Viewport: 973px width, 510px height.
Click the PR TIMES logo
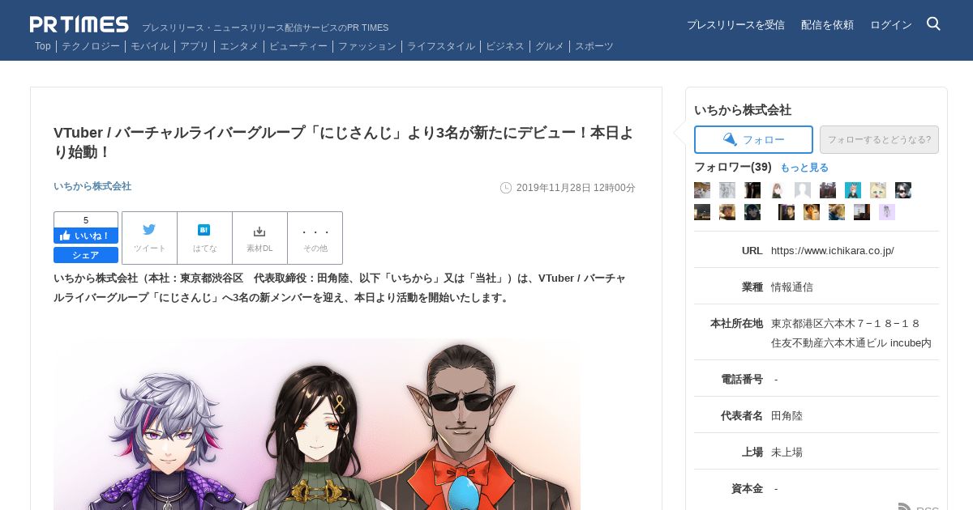pos(79,24)
